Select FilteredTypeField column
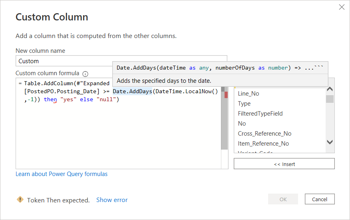The width and height of the screenshot is (350, 220). (x=260, y=114)
